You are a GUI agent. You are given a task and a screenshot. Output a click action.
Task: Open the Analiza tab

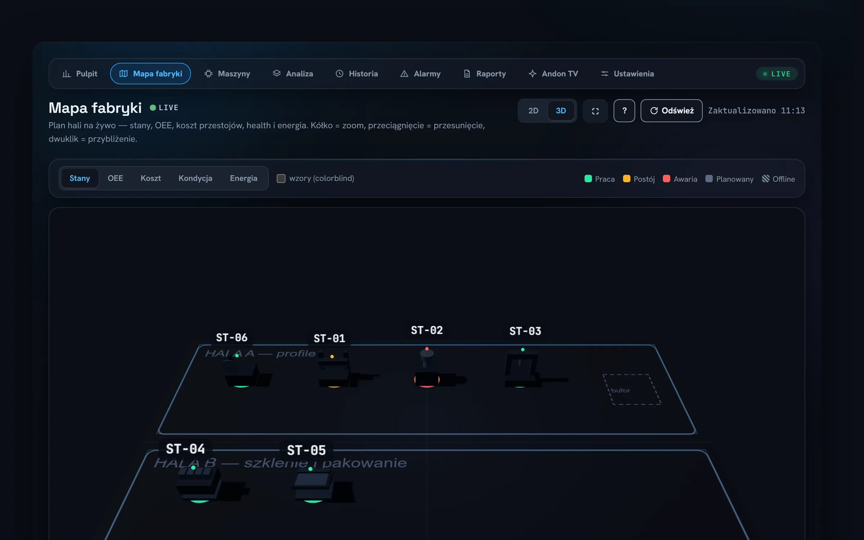tap(293, 74)
